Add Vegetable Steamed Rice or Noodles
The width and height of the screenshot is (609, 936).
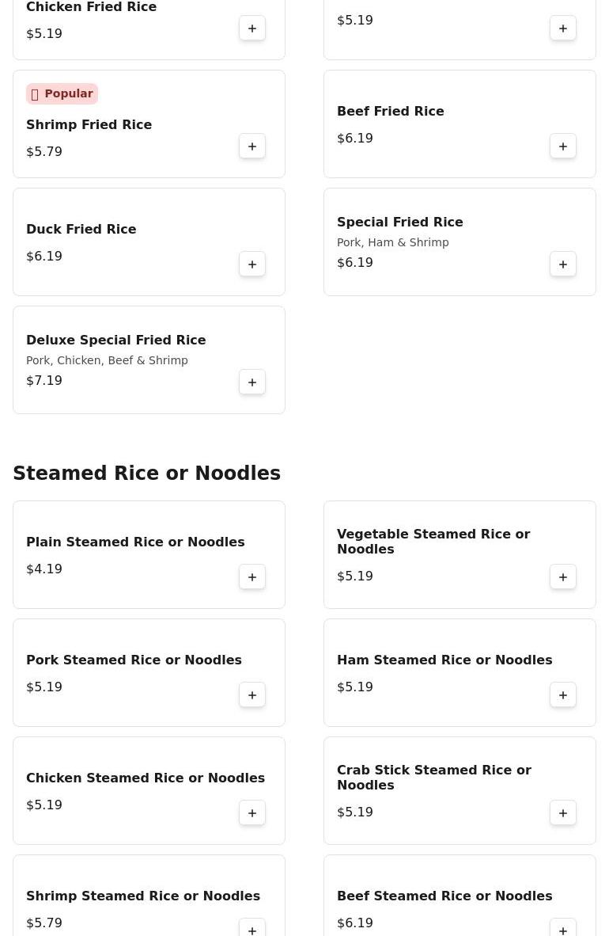(563, 577)
